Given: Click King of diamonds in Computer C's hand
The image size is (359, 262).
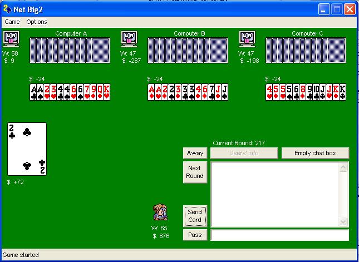Looking at the screenshot, I should 336,92.
